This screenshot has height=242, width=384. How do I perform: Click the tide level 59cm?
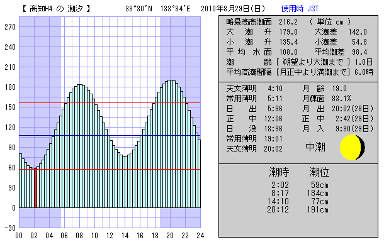click(x=320, y=185)
